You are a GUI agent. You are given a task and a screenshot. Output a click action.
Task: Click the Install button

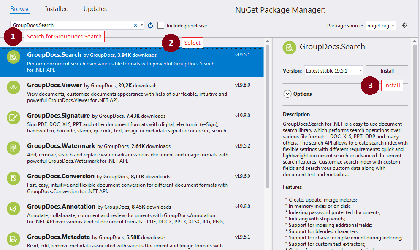[387, 71]
